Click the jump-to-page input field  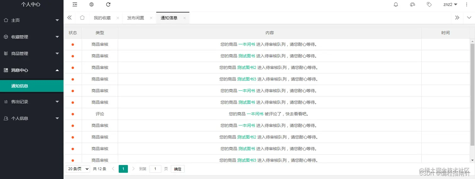point(155,169)
